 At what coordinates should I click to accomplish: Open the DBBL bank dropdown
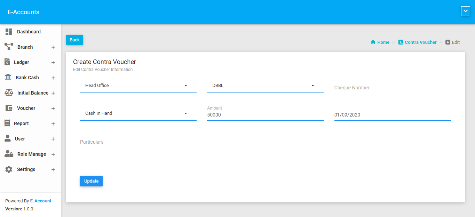(x=265, y=86)
